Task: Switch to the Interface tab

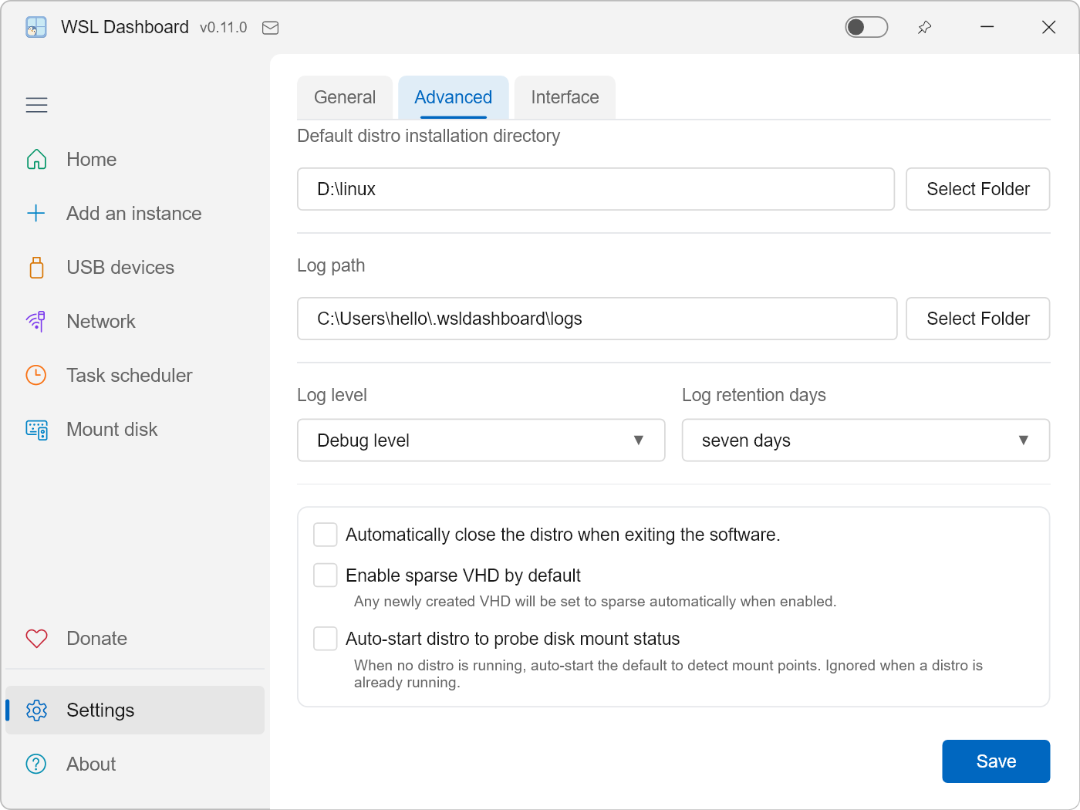Action: (565, 97)
